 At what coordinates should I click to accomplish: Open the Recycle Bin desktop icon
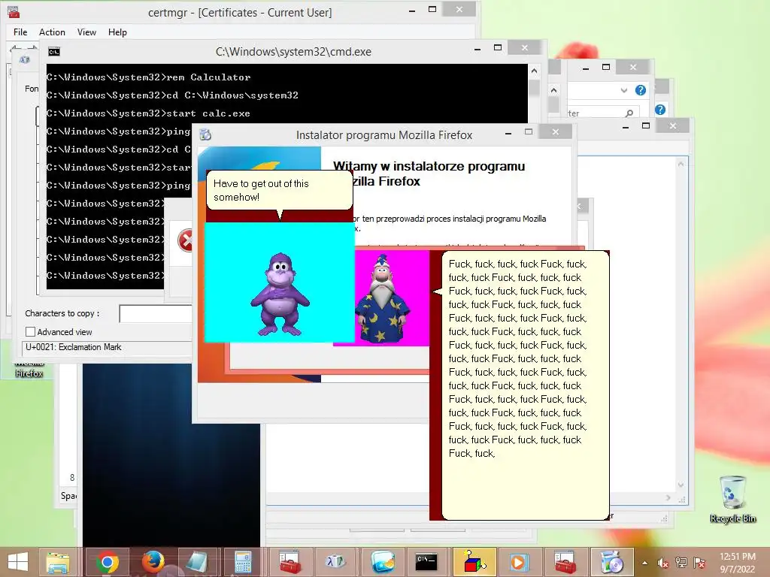(x=732, y=498)
